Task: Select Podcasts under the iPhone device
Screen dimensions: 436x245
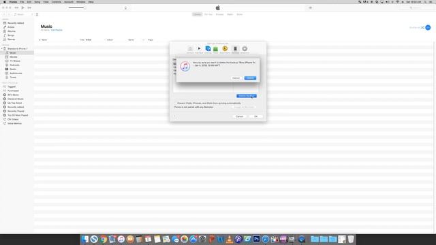Action: pyautogui.click(x=14, y=65)
